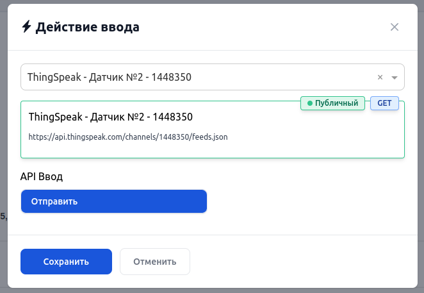Image resolution: width=424 pixels, height=293 pixels.
Task: Click the Действие ввода dialog title
Action: pyautogui.click(x=88, y=27)
